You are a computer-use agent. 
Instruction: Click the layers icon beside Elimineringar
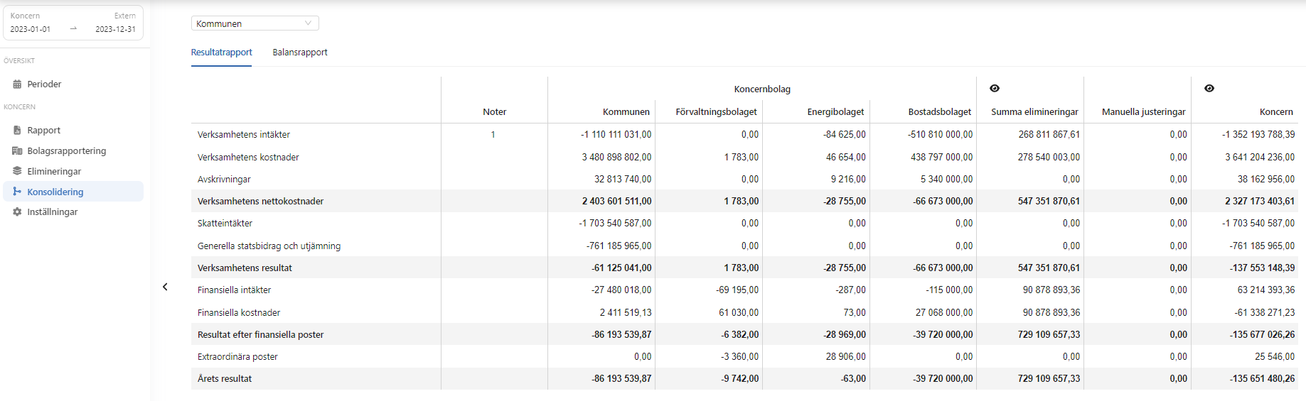pyautogui.click(x=17, y=171)
